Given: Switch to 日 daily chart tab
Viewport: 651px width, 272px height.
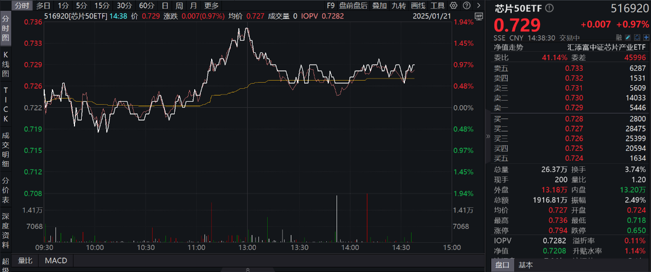Looking at the screenshot, I should (164, 6).
